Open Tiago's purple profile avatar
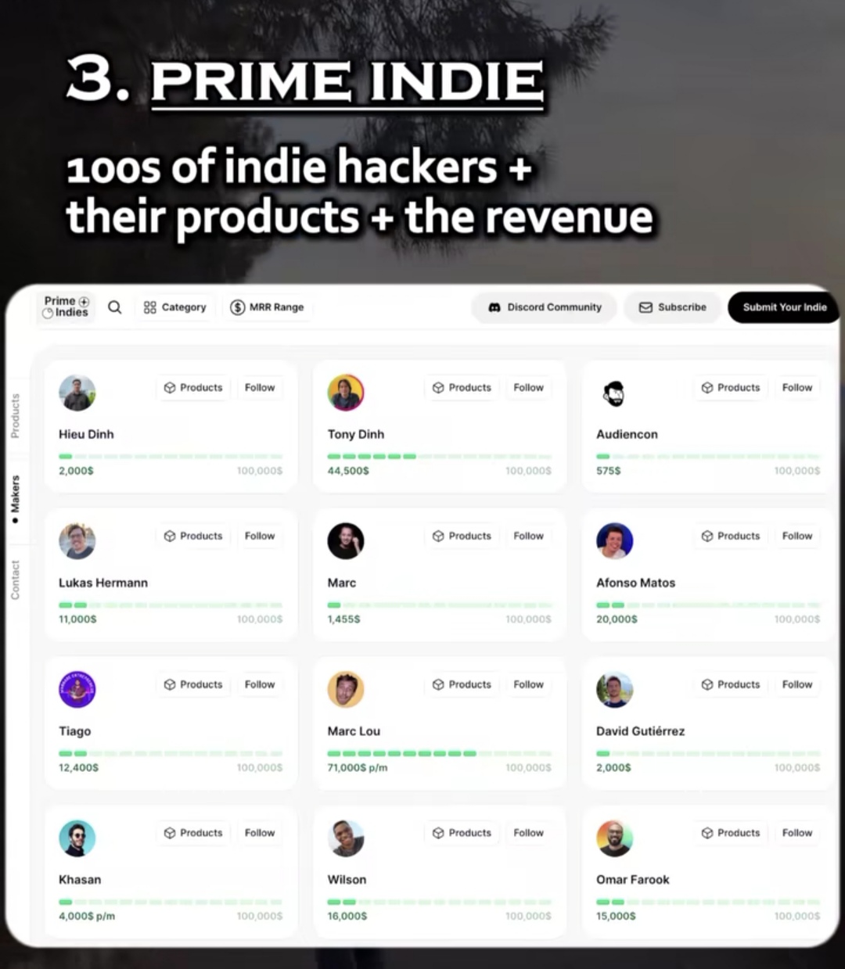The height and width of the screenshot is (969, 845). tap(77, 690)
